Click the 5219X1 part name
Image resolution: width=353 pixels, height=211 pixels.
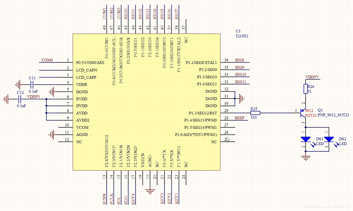click(242, 36)
